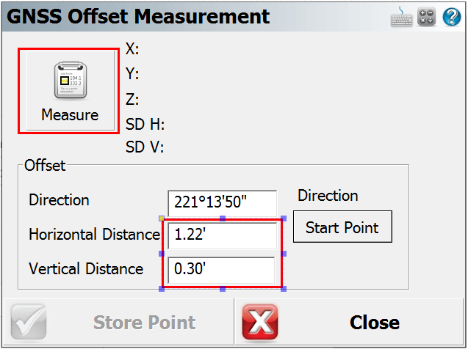
Task: Focus the Direction field showing 221°13'50"
Action: (x=223, y=203)
